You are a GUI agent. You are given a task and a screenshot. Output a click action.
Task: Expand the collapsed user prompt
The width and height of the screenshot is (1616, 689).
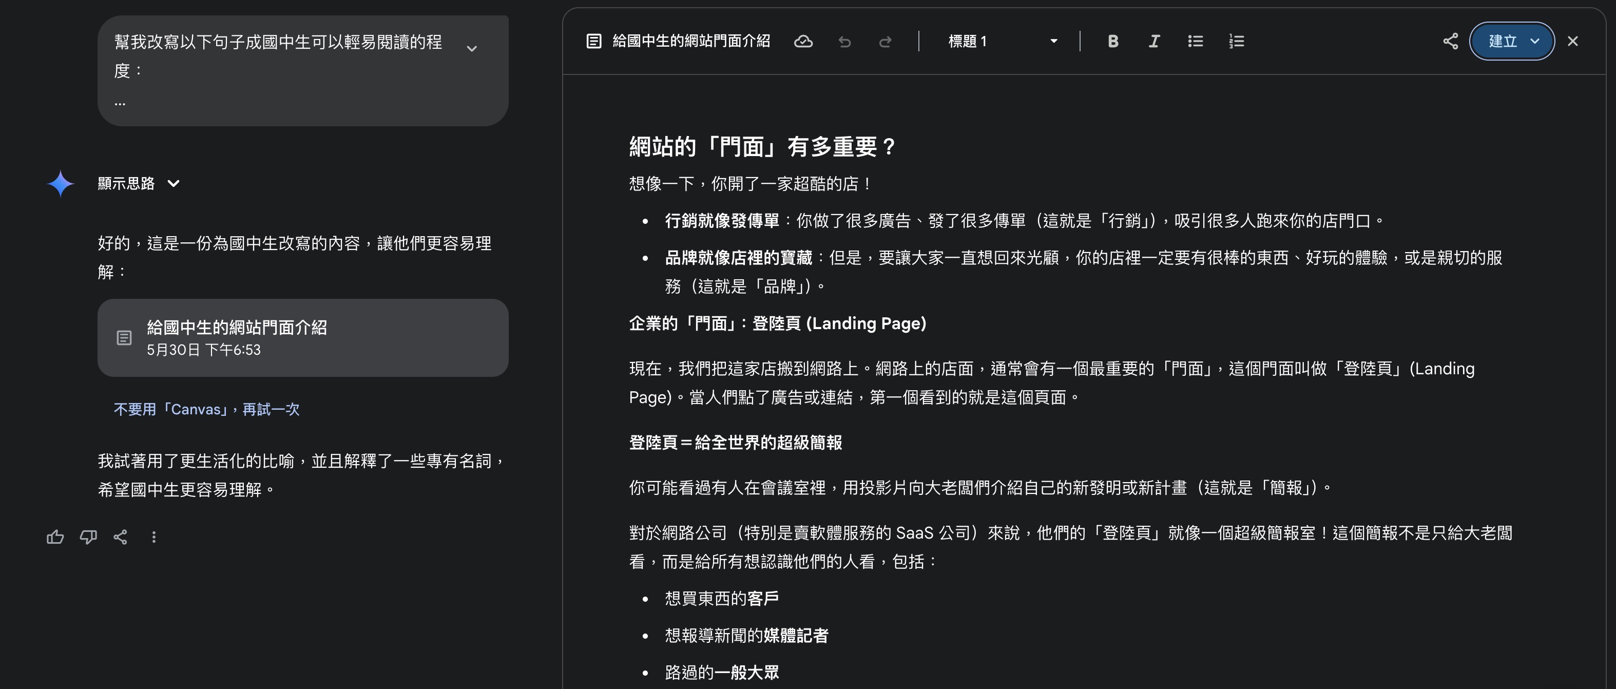(x=472, y=48)
